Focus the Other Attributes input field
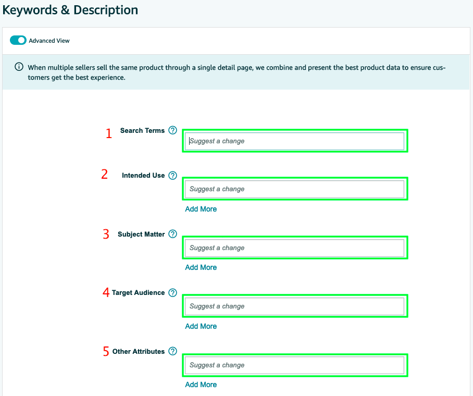Image resolution: width=473 pixels, height=396 pixels. [x=294, y=365]
